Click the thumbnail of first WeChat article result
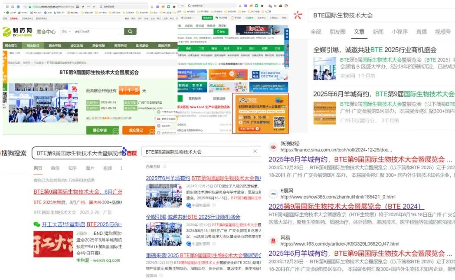 point(324,68)
